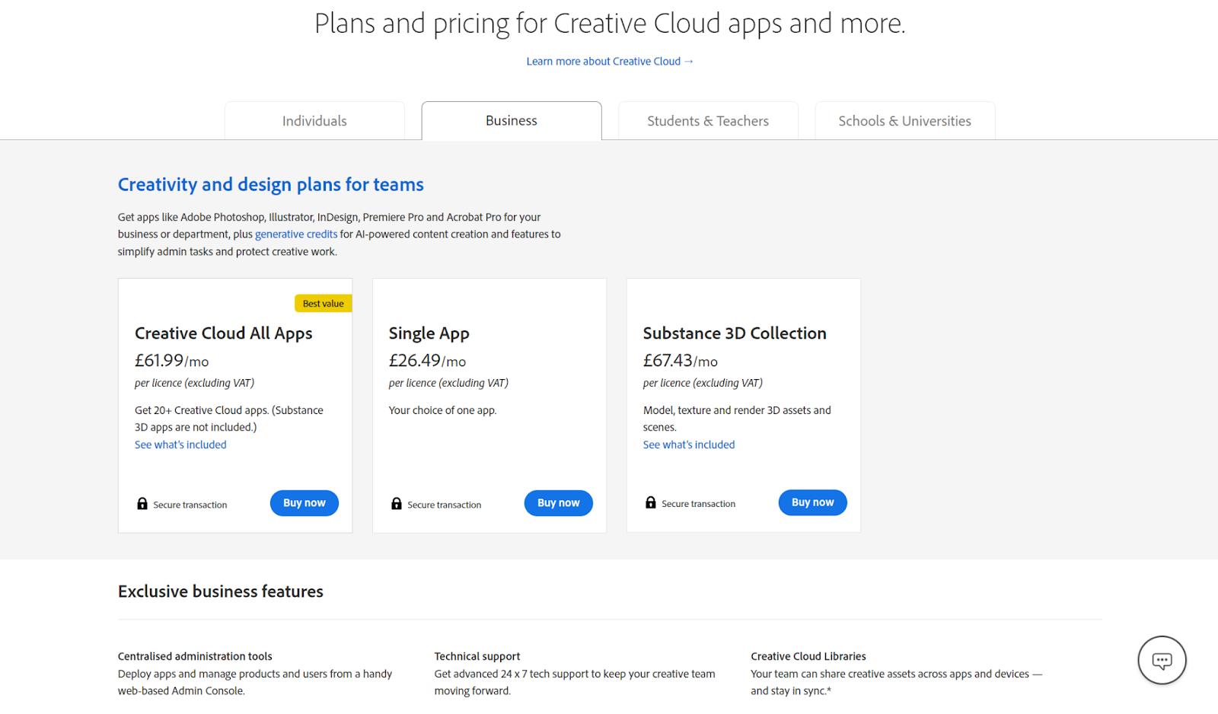Open the chat support bubble
The width and height of the screenshot is (1218, 714).
tap(1162, 660)
